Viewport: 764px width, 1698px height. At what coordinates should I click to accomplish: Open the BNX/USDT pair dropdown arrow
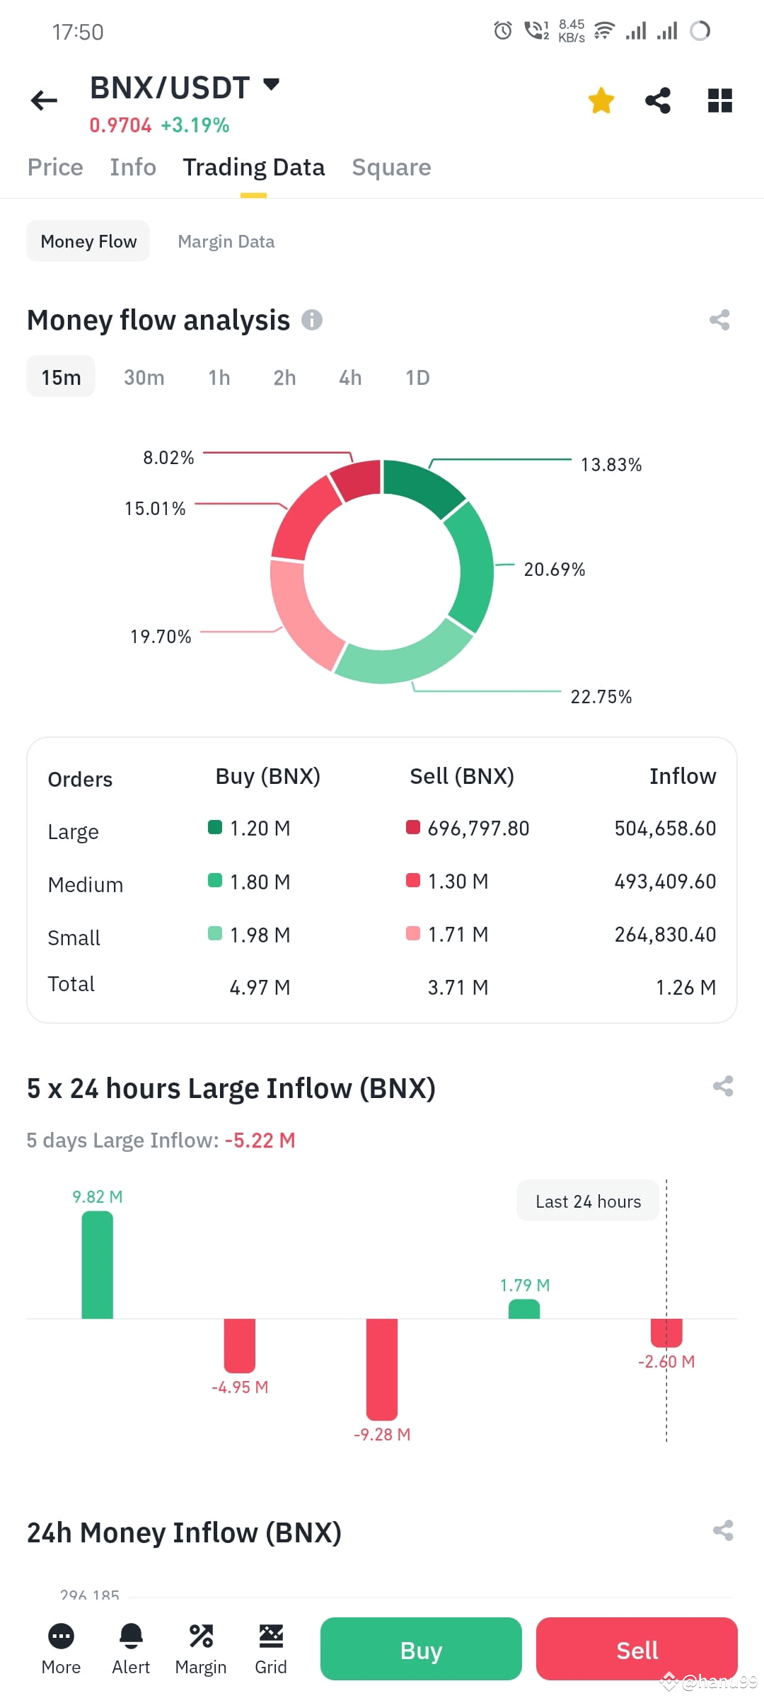(271, 84)
